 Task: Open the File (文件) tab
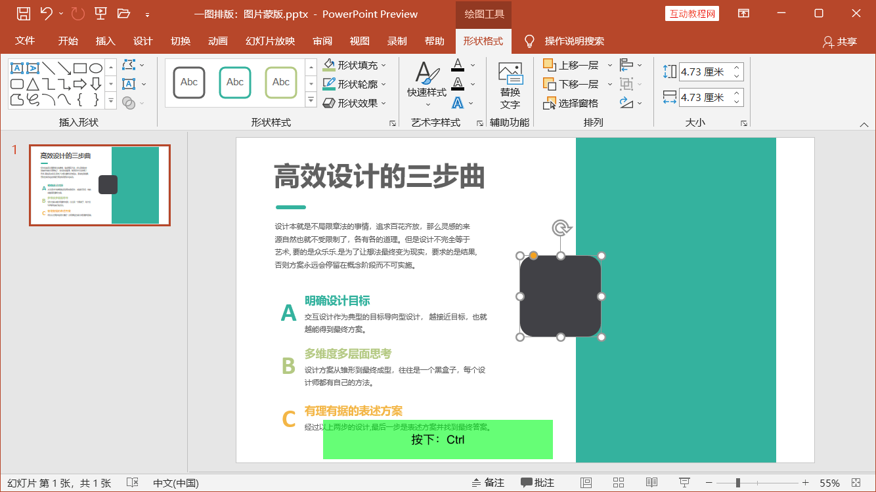[x=25, y=41]
